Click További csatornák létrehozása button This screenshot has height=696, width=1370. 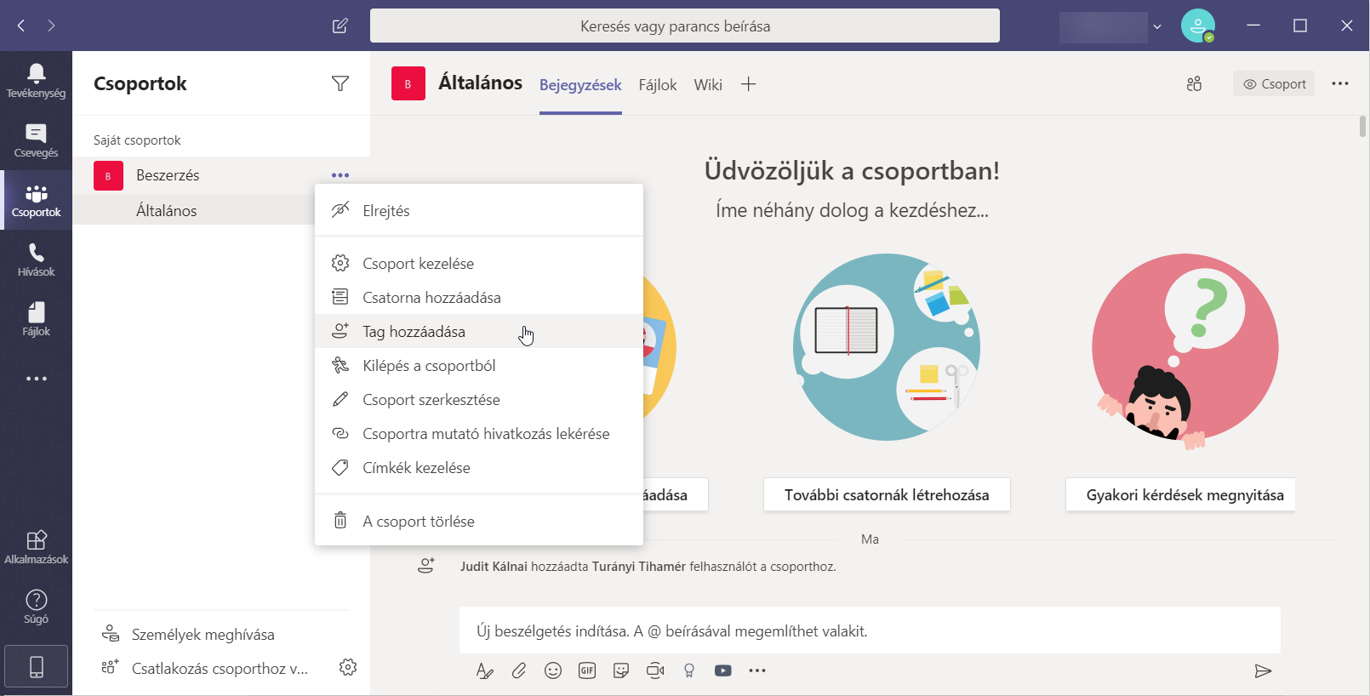(x=887, y=495)
